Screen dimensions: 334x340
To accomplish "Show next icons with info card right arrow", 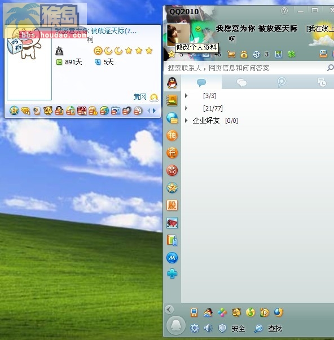I will pyautogui.click(x=154, y=111).
